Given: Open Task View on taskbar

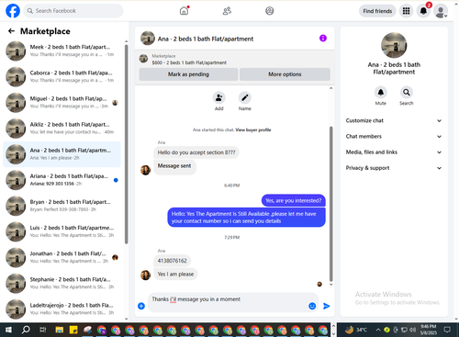Looking at the screenshot, I should coord(43,330).
